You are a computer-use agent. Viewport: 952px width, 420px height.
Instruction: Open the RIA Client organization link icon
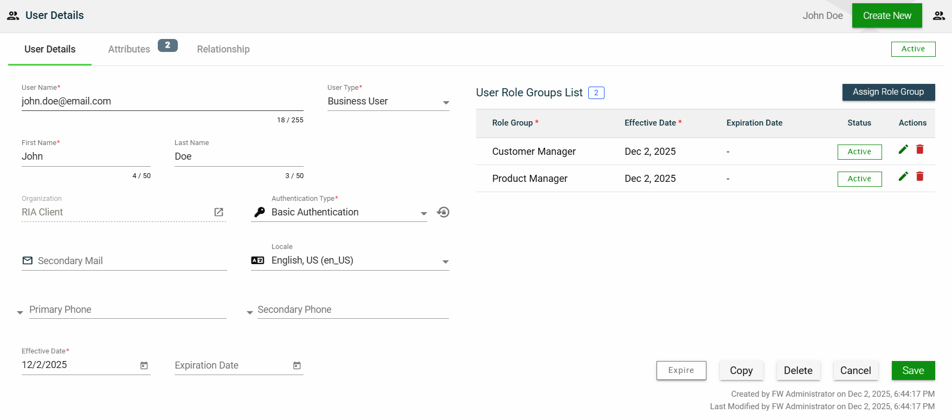click(218, 212)
